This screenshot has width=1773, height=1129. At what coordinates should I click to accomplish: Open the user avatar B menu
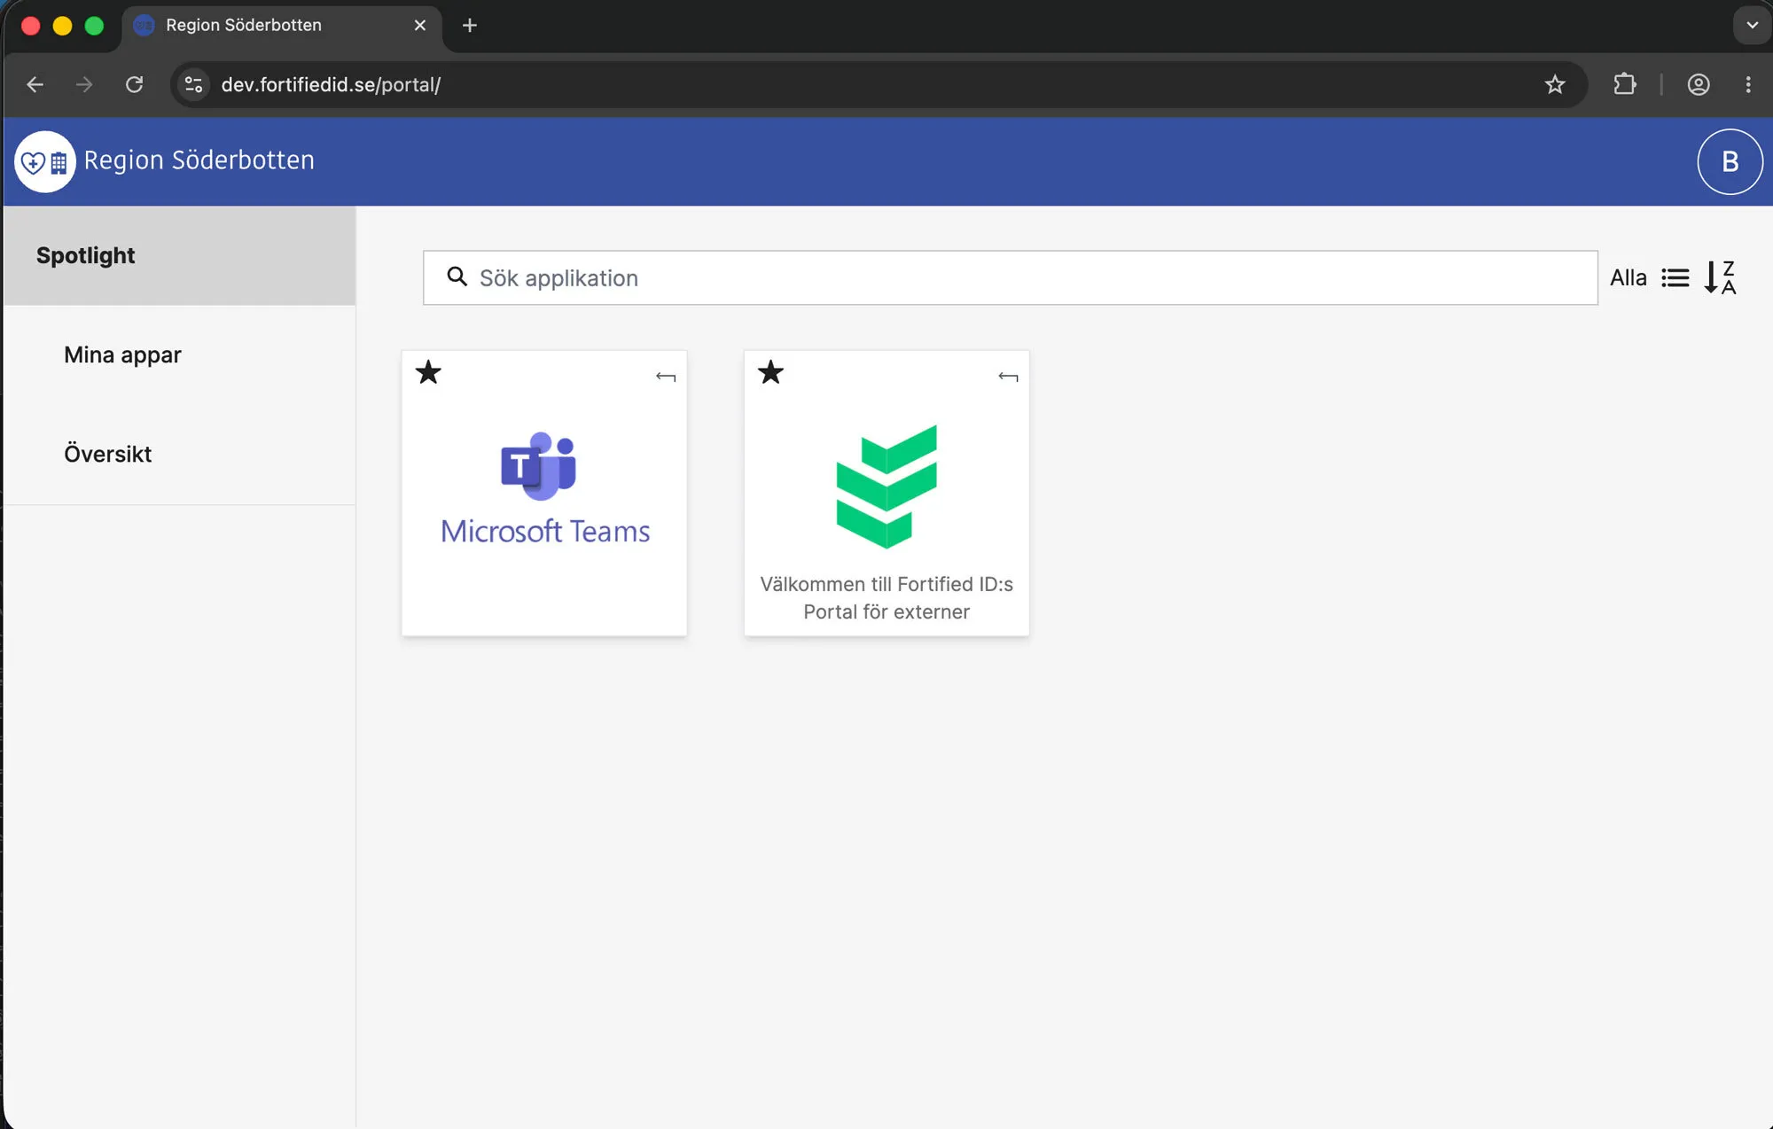point(1730,161)
